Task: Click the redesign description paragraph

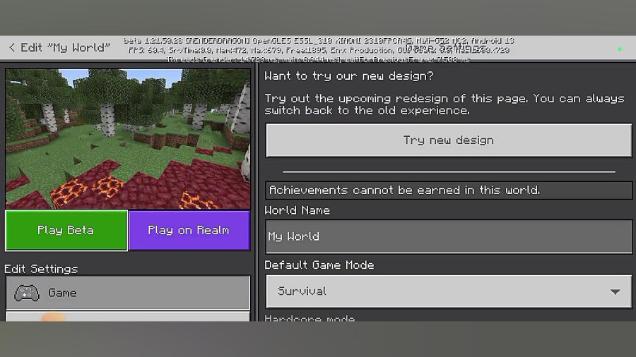Action: pyautogui.click(x=444, y=104)
